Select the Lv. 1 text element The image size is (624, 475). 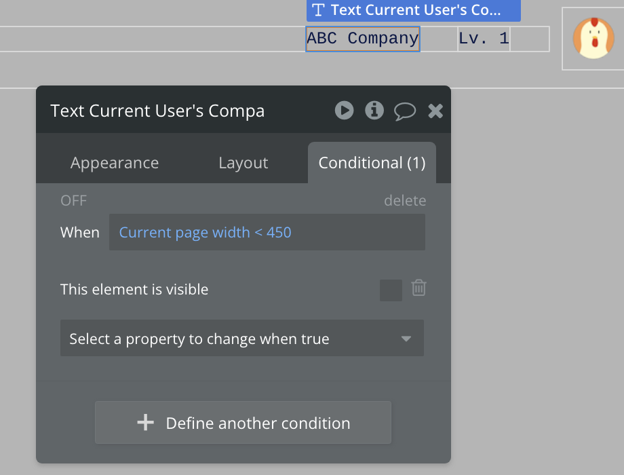pos(484,39)
